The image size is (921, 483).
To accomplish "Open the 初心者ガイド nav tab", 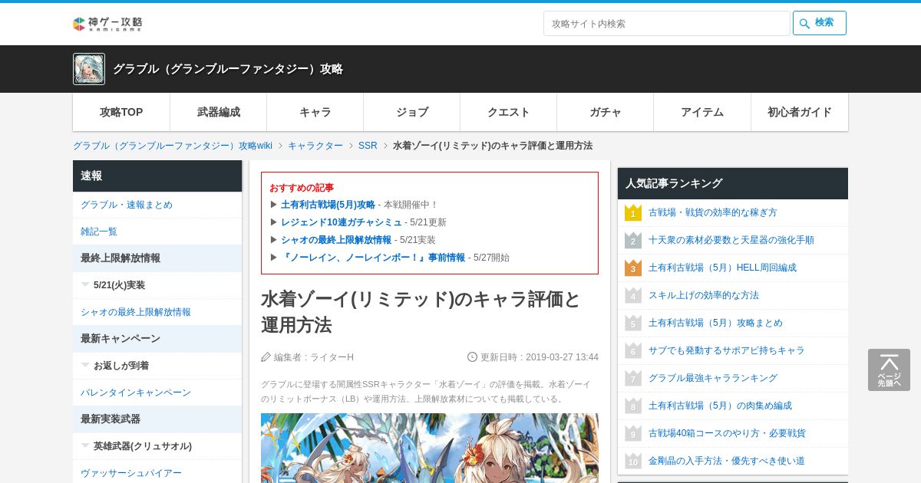I will pos(800,112).
